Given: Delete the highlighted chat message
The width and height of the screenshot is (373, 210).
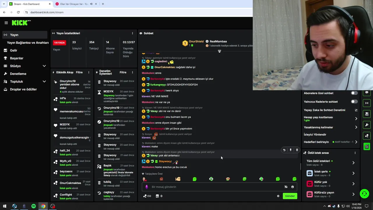Looking at the screenshot, I should 297,150.
